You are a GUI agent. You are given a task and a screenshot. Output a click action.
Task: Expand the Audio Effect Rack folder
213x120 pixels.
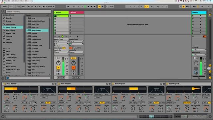pos(27,21)
